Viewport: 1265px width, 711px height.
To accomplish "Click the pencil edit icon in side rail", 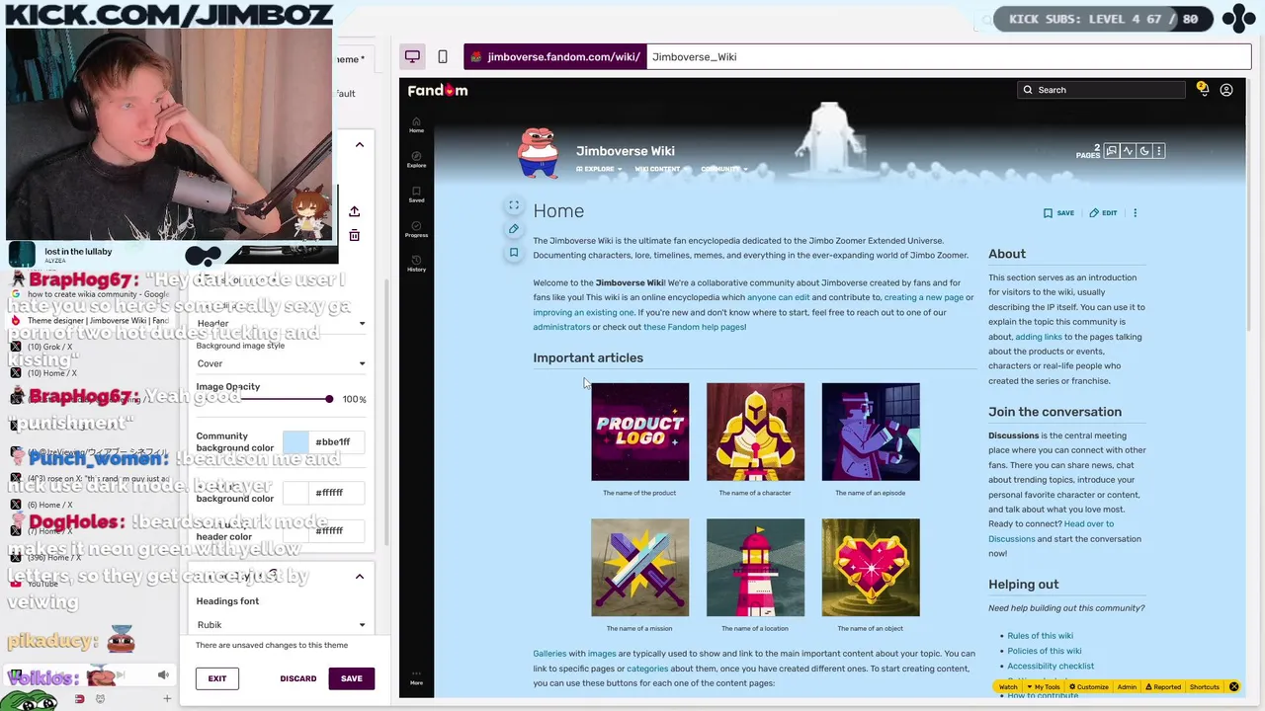I will click(x=514, y=229).
